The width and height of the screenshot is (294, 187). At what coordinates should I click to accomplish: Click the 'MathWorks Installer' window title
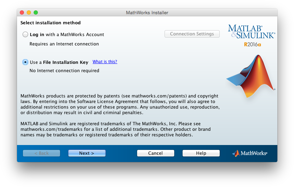coord(147,12)
